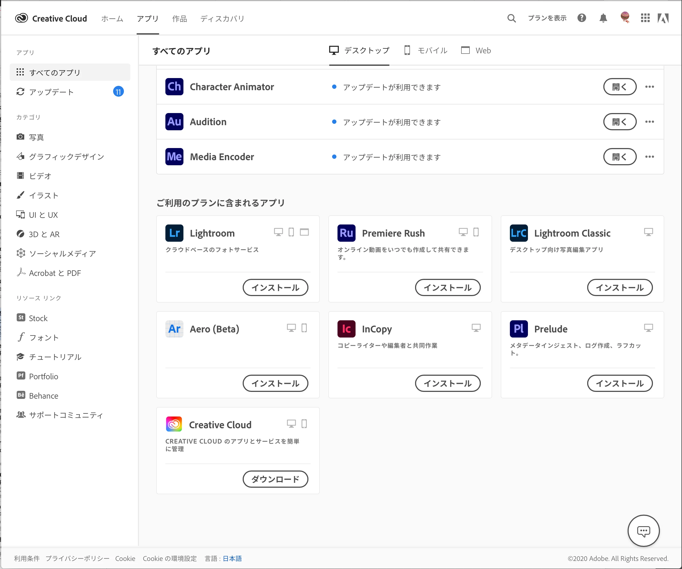This screenshot has width=682, height=569.
Task: Click the search magnifier icon
Action: point(511,18)
